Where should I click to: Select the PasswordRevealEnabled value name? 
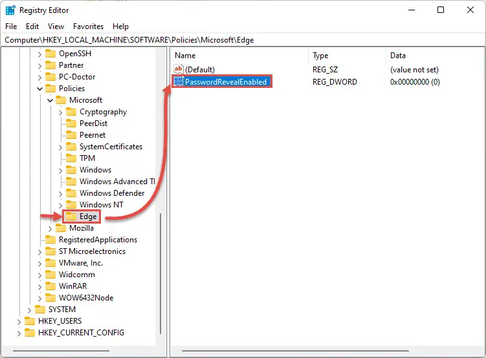click(x=226, y=82)
